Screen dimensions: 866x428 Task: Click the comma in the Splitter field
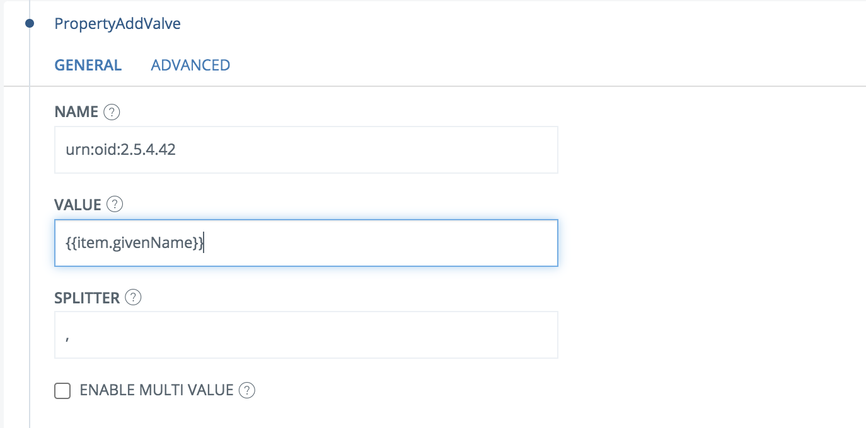(x=67, y=337)
